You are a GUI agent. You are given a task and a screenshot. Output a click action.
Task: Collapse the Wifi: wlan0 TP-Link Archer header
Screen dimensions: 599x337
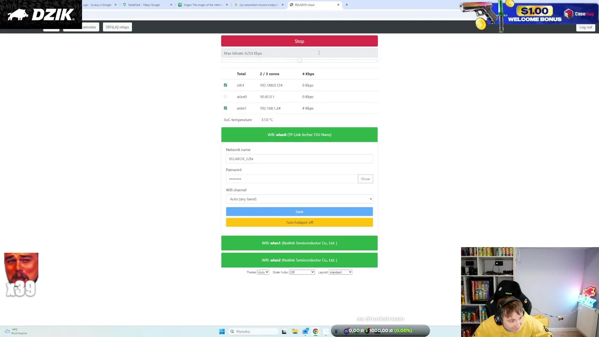pyautogui.click(x=299, y=135)
